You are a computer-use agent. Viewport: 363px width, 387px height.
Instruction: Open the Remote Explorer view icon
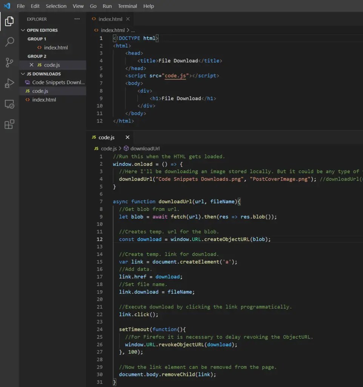coord(9,104)
